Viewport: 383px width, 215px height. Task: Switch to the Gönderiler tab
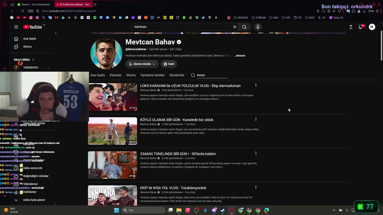pyautogui.click(x=177, y=75)
